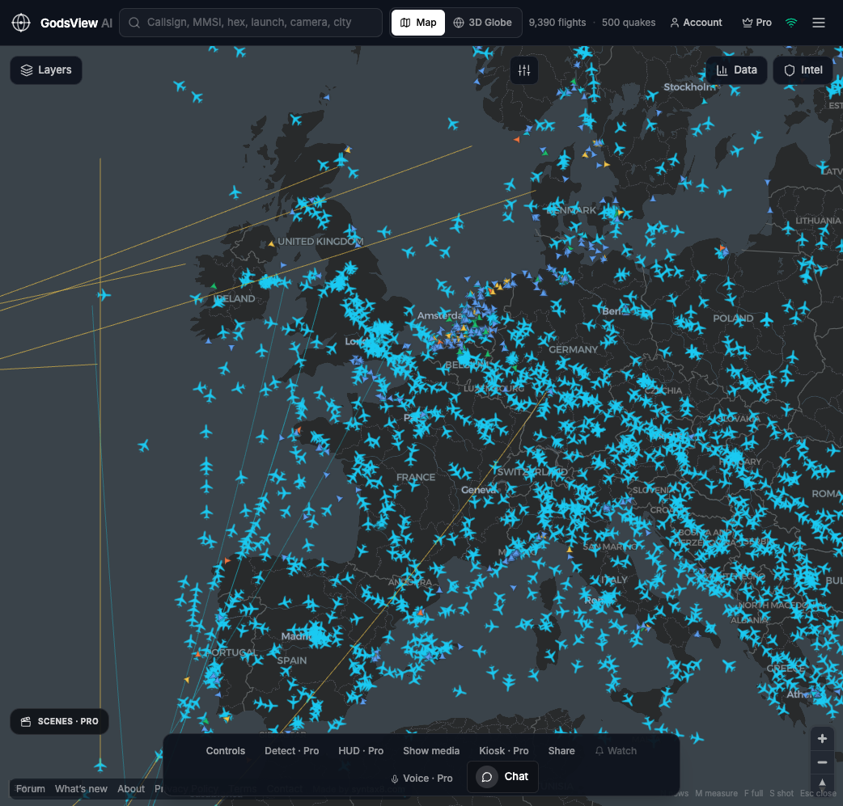Click the PORTUGAL map label
843x806 pixels.
click(233, 652)
